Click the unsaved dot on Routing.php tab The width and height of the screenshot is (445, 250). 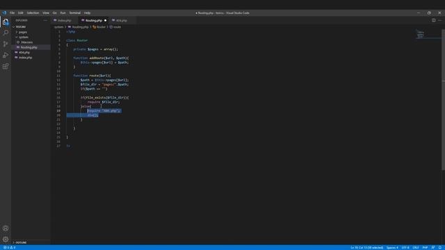pyautogui.click(x=105, y=20)
